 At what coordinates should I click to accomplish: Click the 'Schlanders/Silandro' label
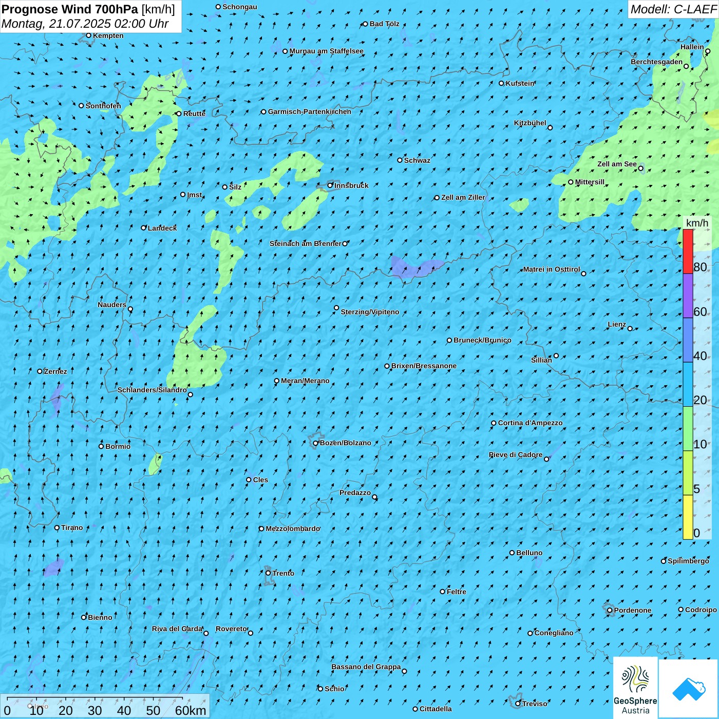pyautogui.click(x=152, y=390)
